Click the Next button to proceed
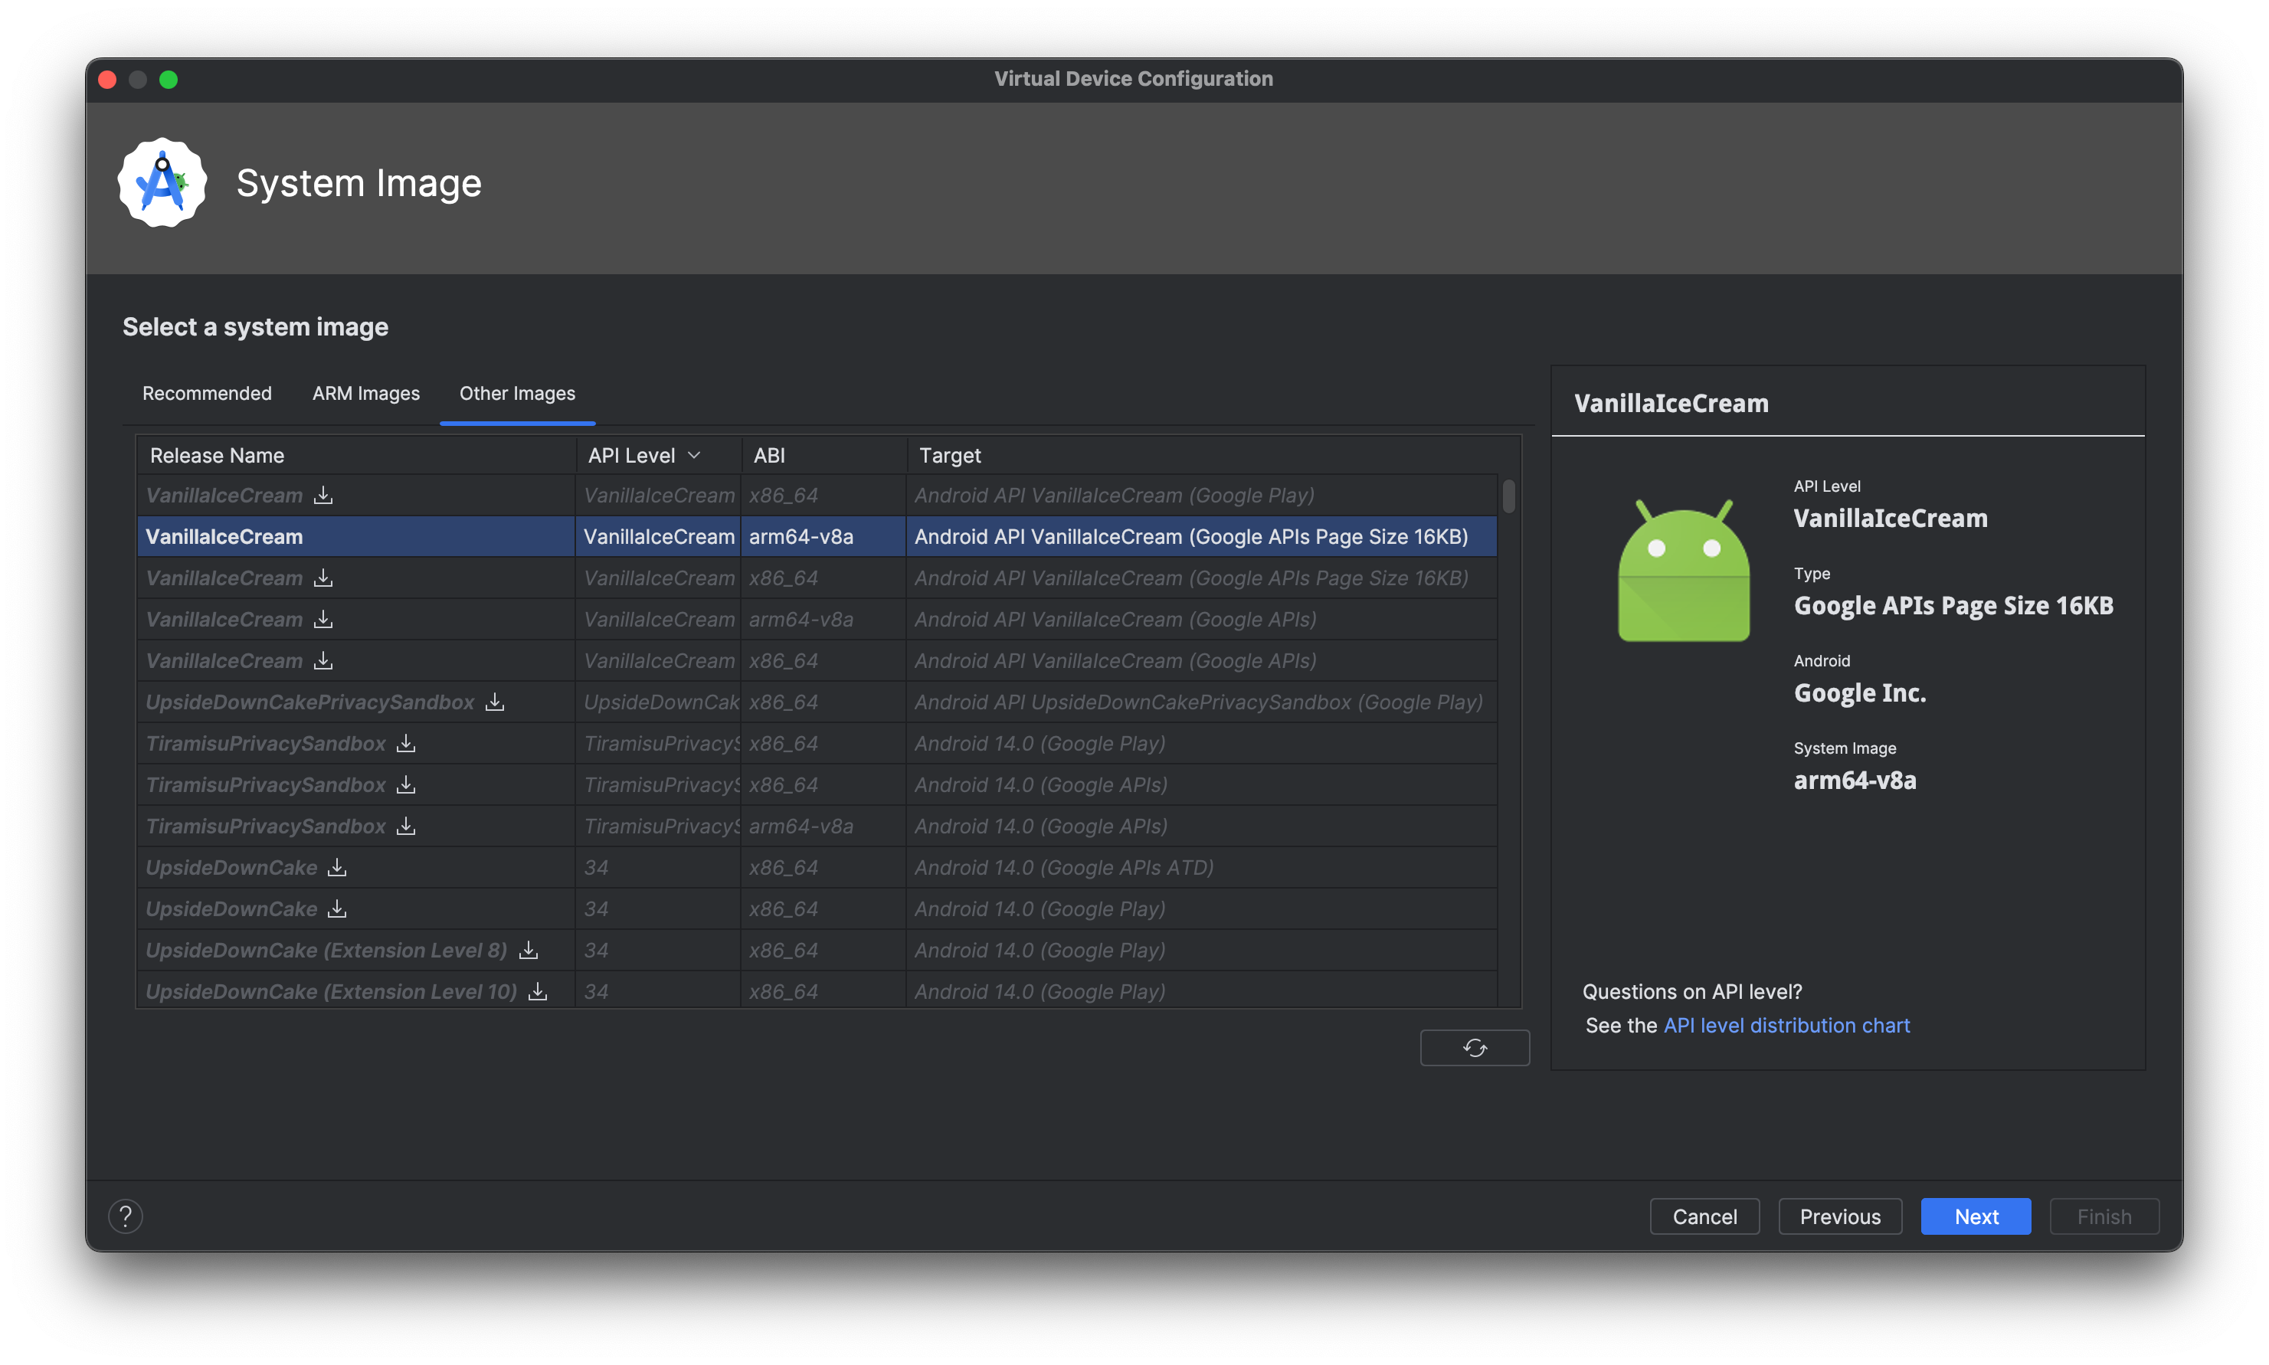 pyautogui.click(x=1976, y=1216)
